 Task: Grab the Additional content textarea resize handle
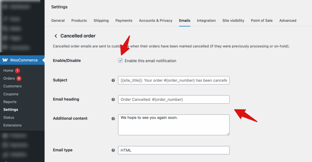228,134
